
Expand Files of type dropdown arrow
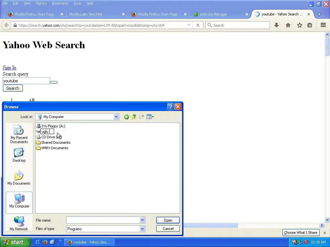pos(142,229)
